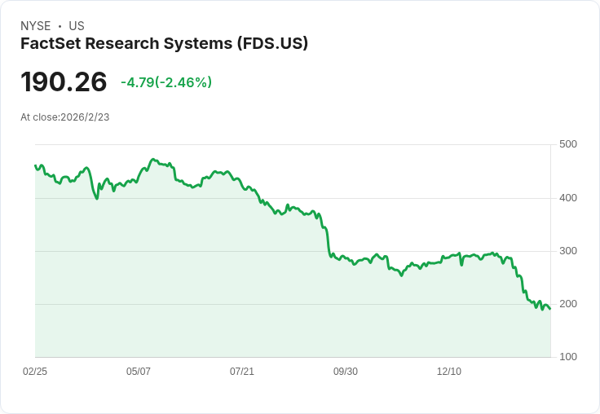The image size is (600, 414).
Task: Click the 500 price axis label
Action: (x=568, y=144)
